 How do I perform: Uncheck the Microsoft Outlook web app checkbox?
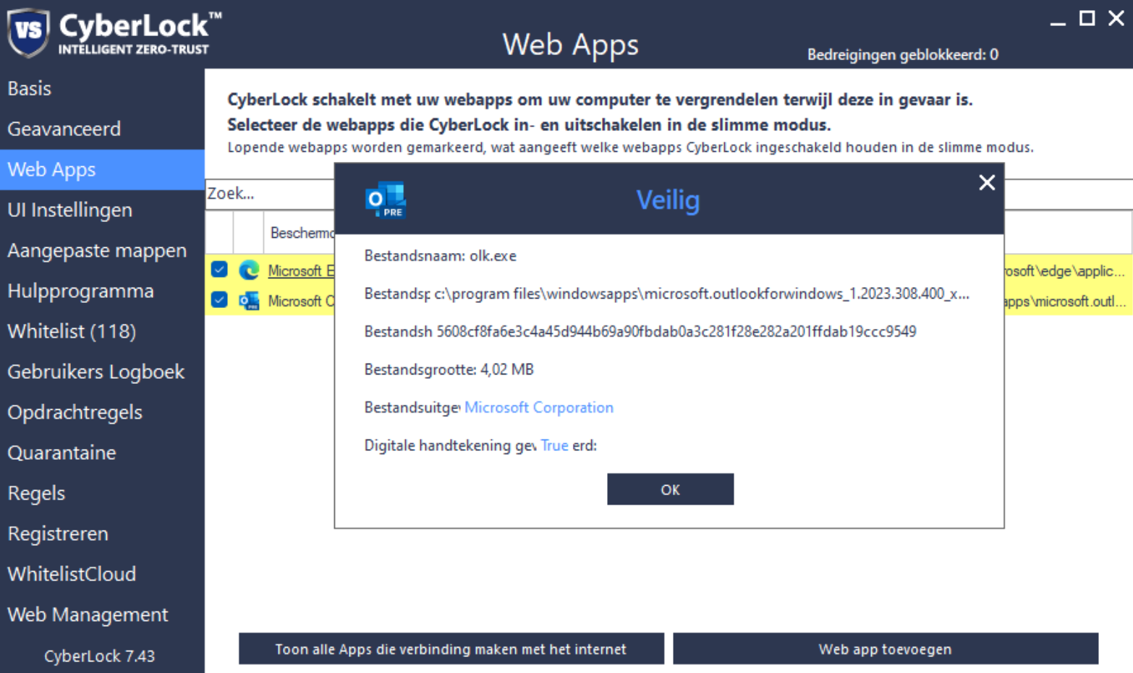coord(219,299)
